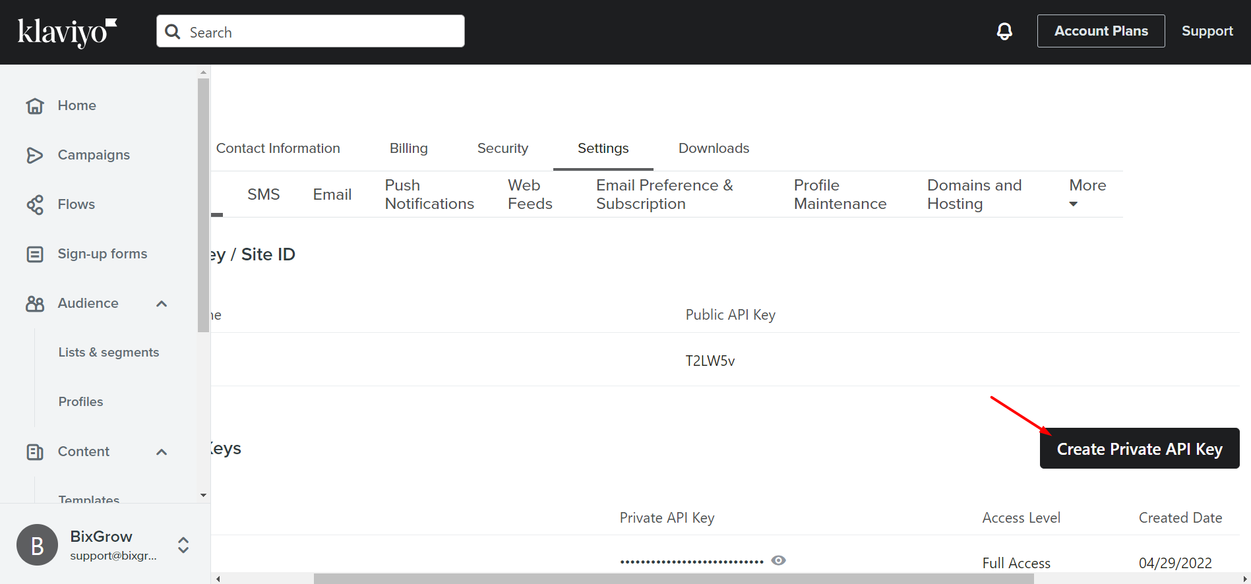Image resolution: width=1251 pixels, height=584 pixels.
Task: Click the Support link
Action: pos(1207,31)
